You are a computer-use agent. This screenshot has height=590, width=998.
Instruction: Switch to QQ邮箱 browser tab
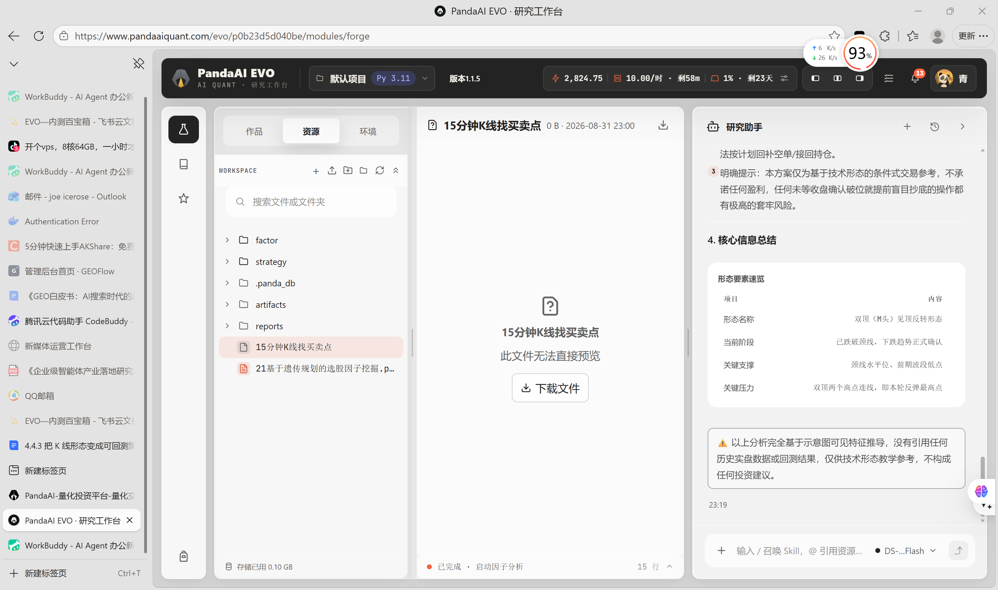pyautogui.click(x=72, y=396)
